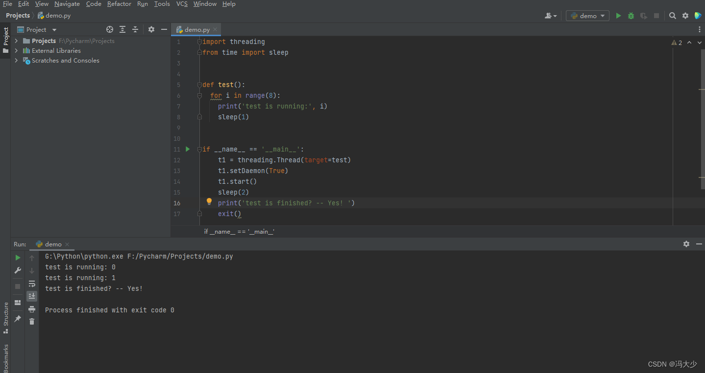
Task: Click the top toolbar stop square icon
Action: tap(656, 16)
